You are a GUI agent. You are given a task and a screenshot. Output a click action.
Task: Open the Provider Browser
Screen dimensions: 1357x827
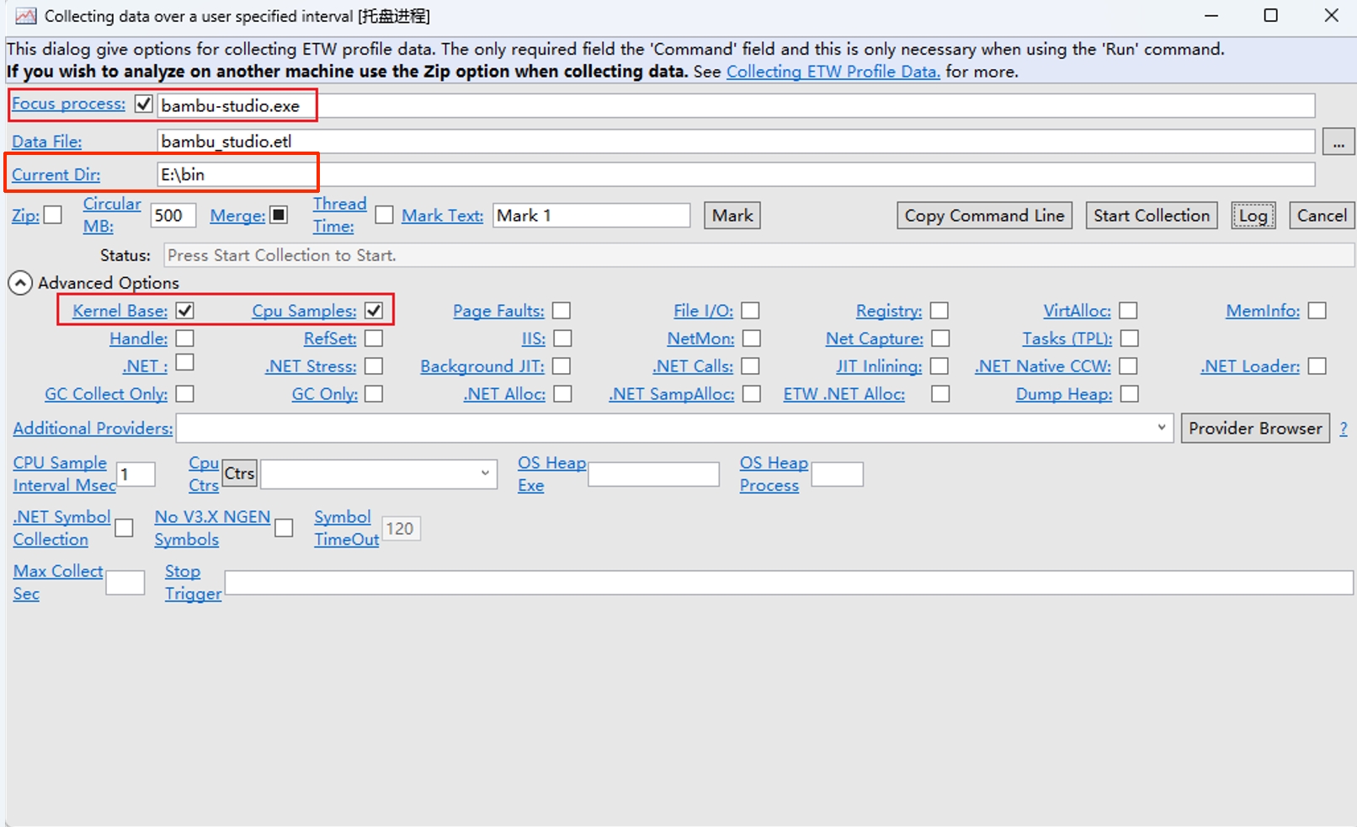[1255, 428]
